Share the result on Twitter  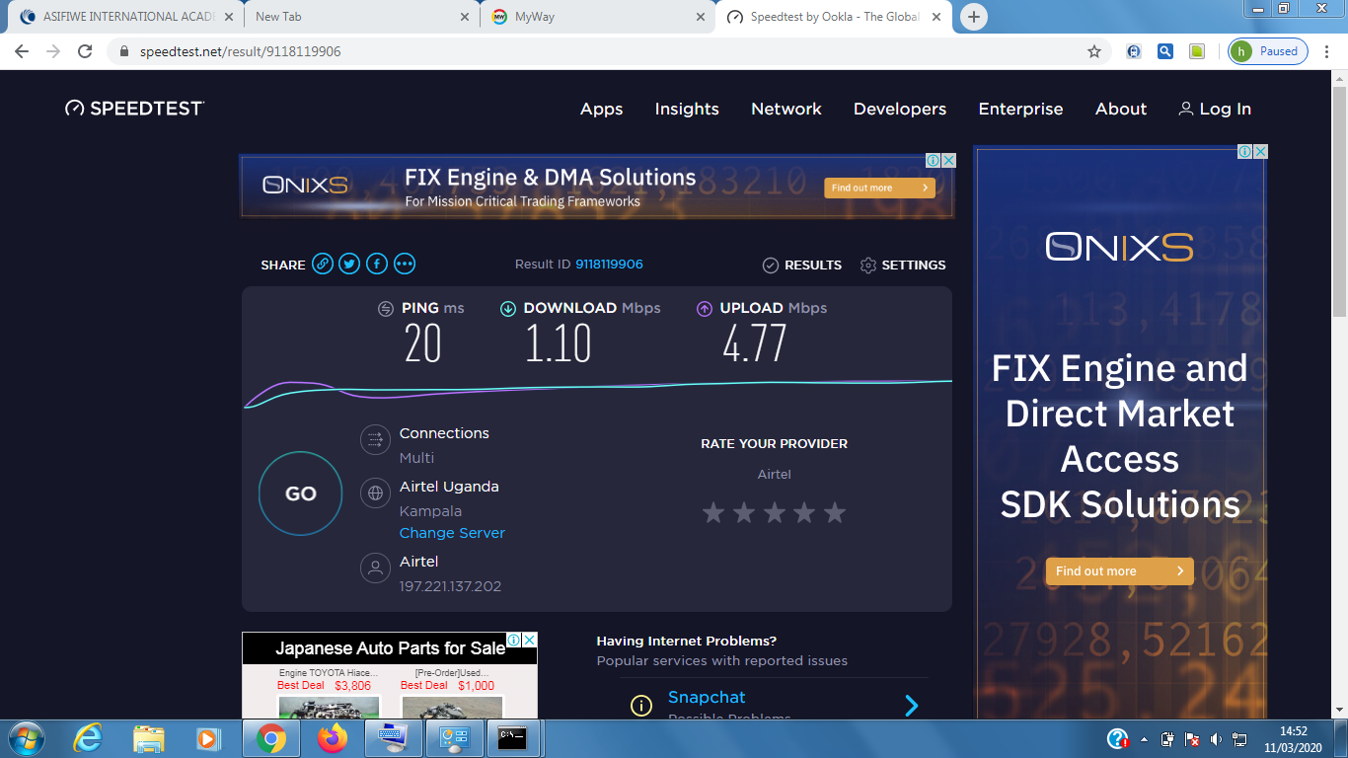click(x=349, y=264)
